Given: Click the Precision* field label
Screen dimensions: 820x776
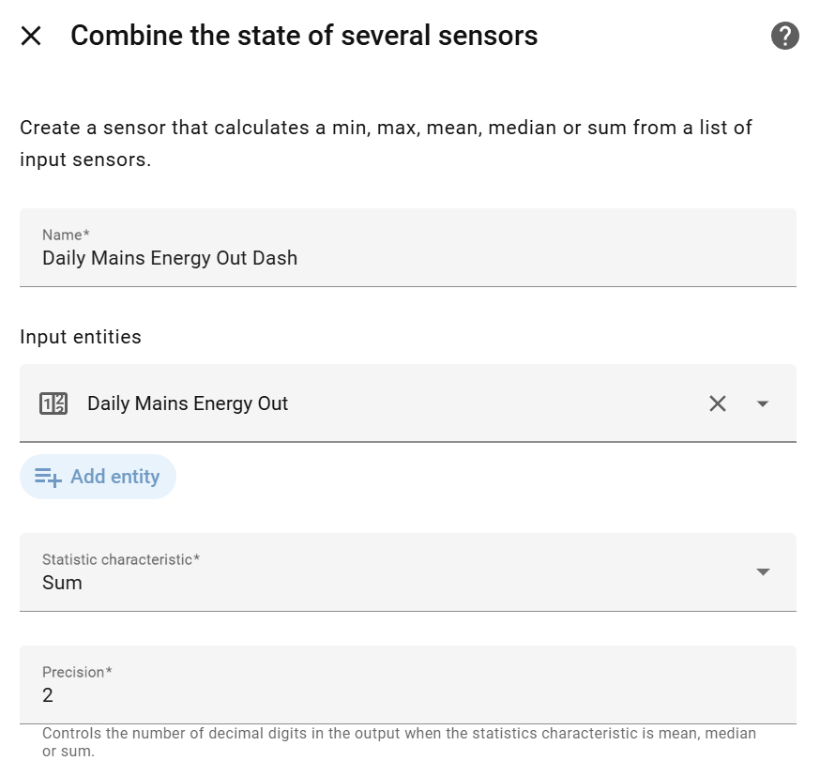Looking at the screenshot, I should 77,672.
